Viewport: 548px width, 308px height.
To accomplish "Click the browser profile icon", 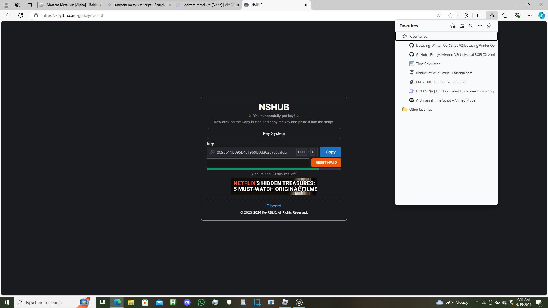I will coord(6,5).
